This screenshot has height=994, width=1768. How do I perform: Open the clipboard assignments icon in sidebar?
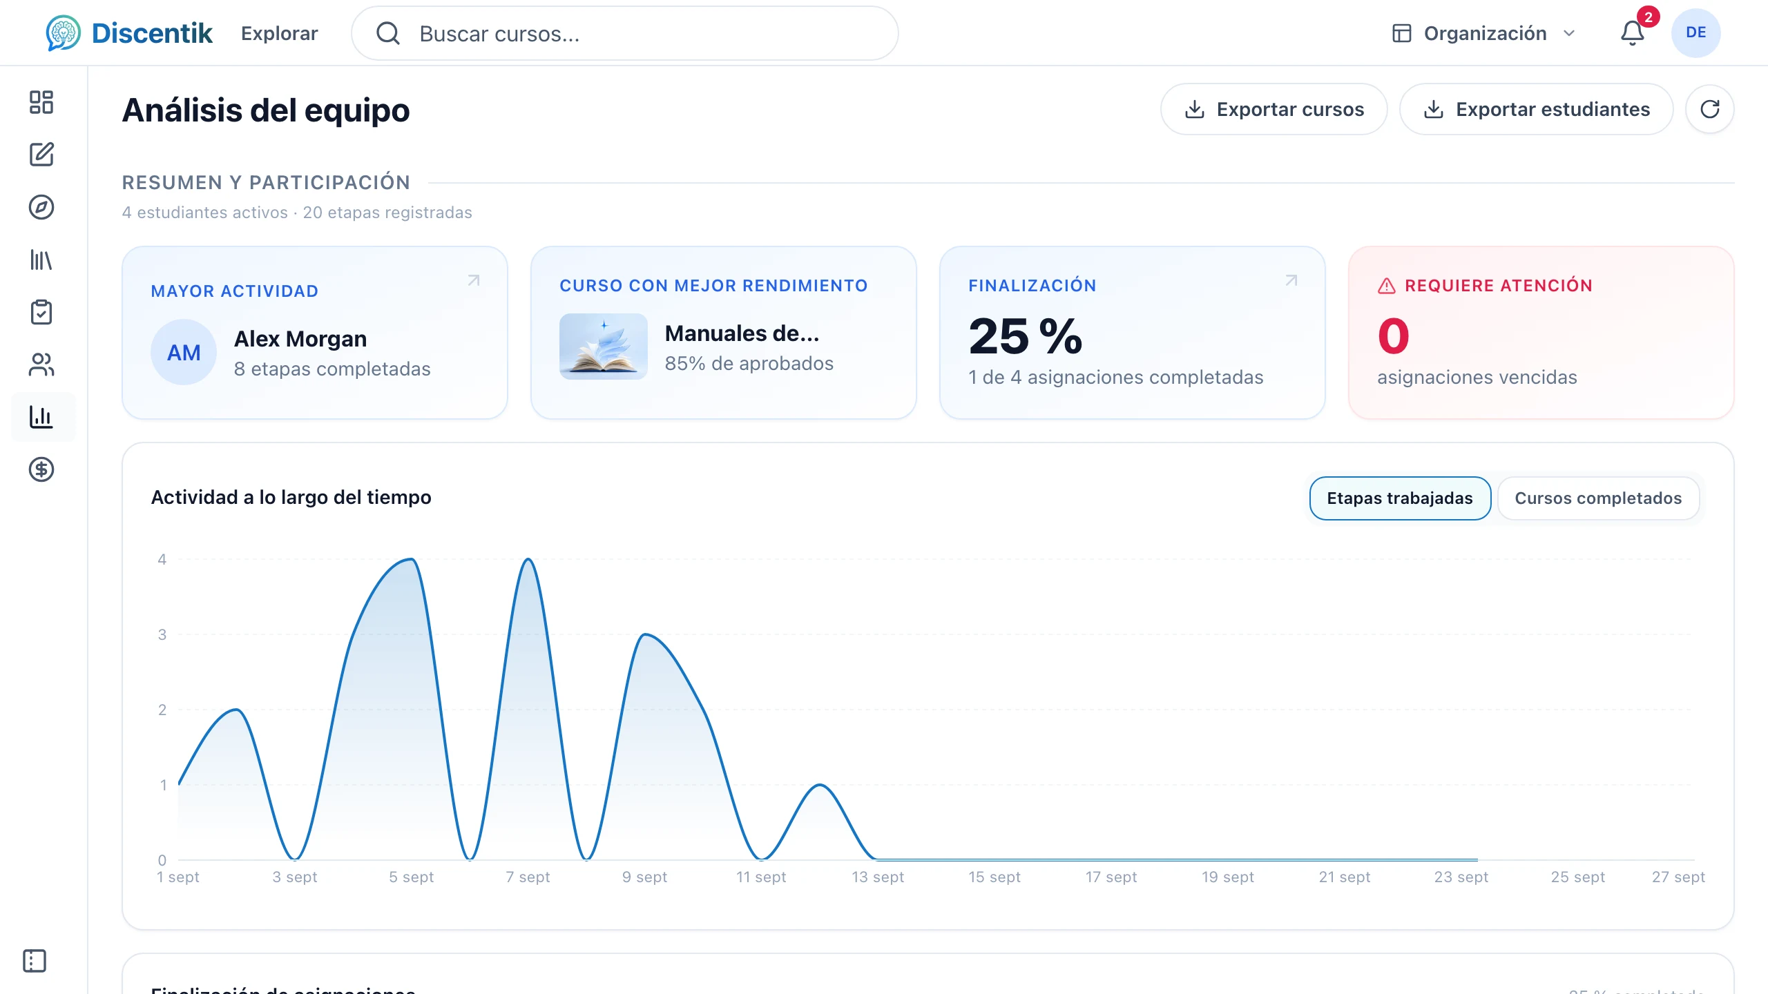[x=41, y=312]
